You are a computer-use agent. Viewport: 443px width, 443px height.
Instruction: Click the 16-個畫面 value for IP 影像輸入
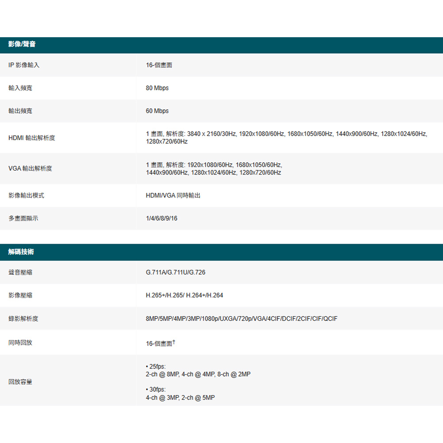tap(159, 65)
